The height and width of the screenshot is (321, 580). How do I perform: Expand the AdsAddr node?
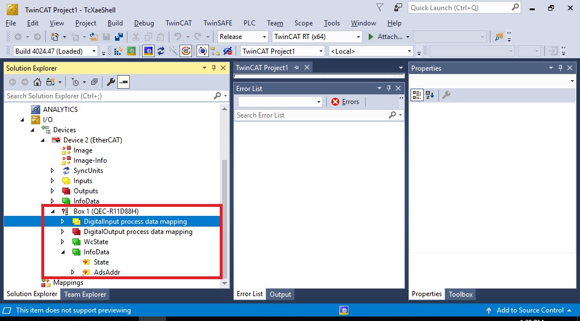(73, 272)
